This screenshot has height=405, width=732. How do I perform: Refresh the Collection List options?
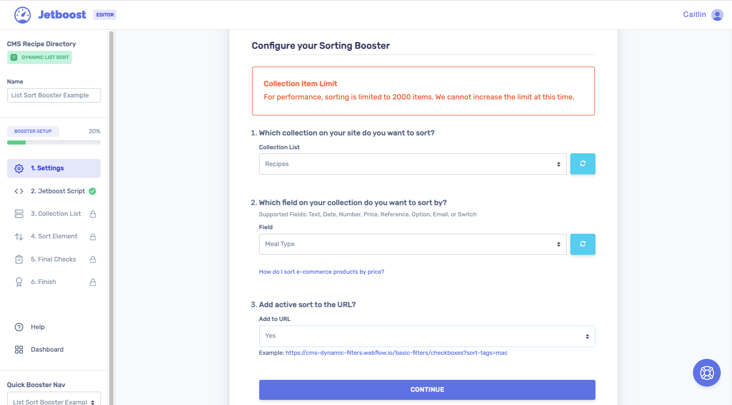coord(583,163)
